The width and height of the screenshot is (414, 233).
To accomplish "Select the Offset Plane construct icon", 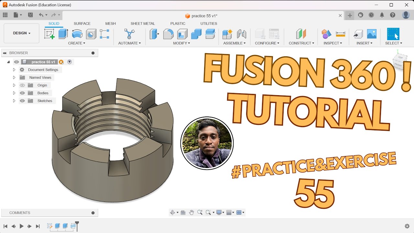I will (x=301, y=34).
